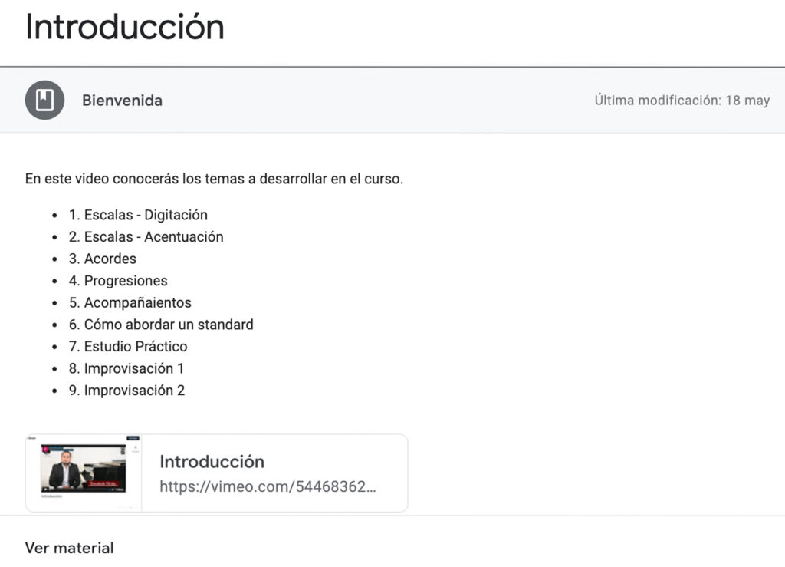This screenshot has width=785, height=567.
Task: Open the Bienvenida material title
Action: tap(122, 101)
